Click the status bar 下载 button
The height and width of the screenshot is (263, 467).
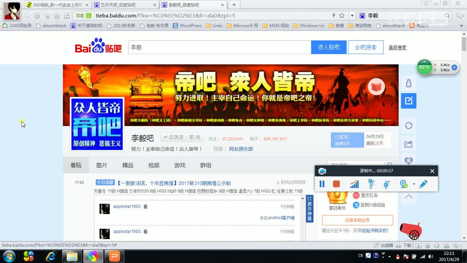pyautogui.click(x=404, y=245)
